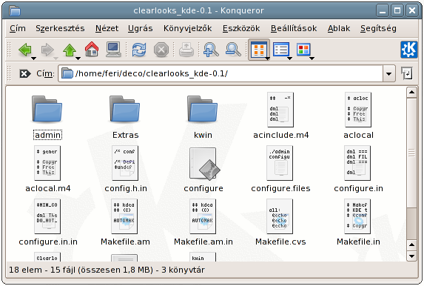Zoom in with the plus magnifier

211,50
